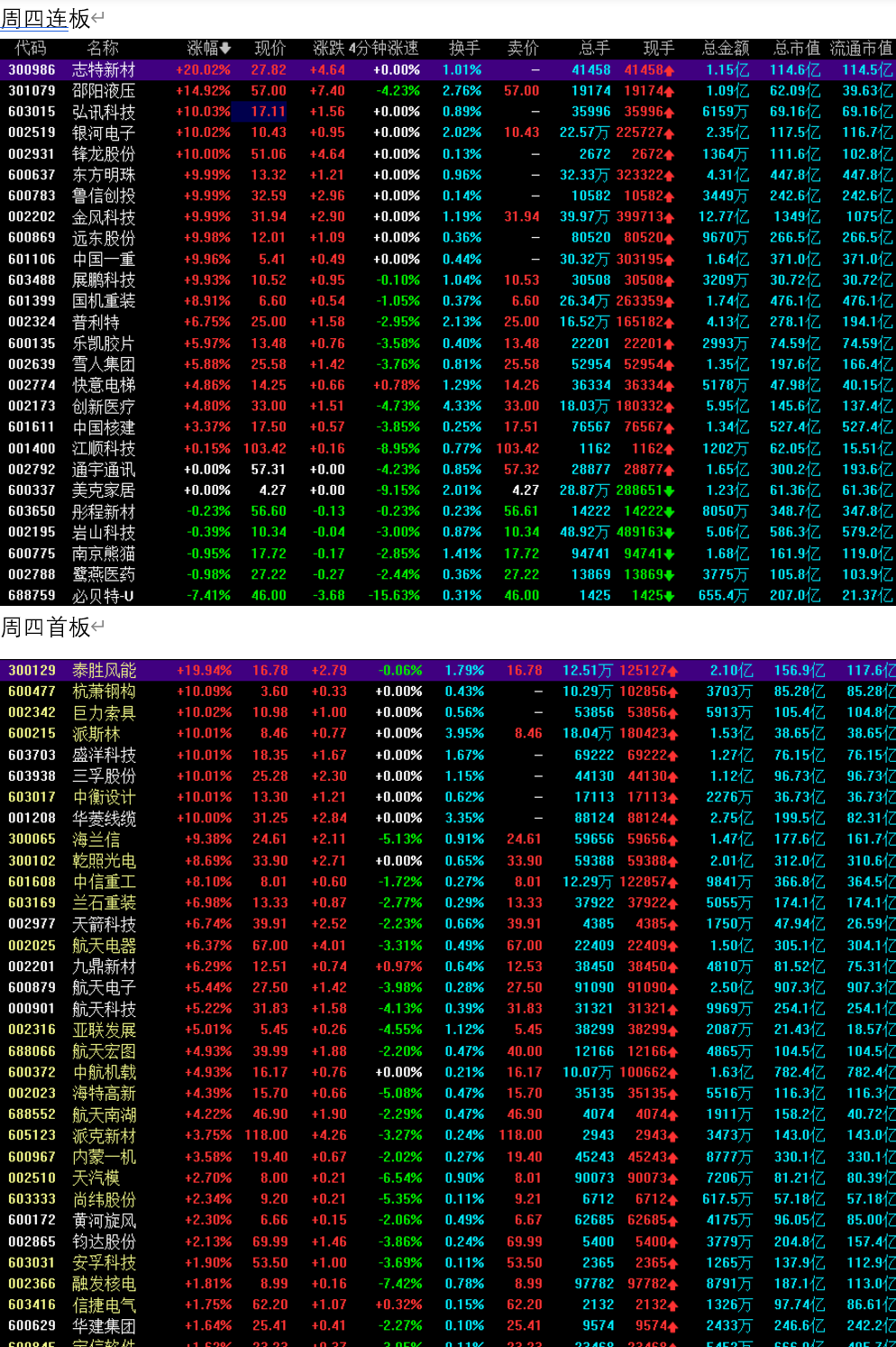Click the 周四连板 heading text

click(45, 18)
